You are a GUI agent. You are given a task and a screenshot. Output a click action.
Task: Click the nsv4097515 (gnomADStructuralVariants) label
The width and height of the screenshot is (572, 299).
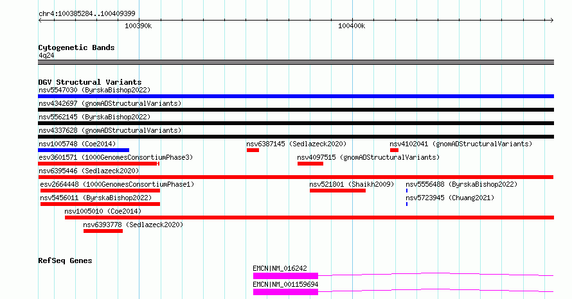tap(368, 157)
